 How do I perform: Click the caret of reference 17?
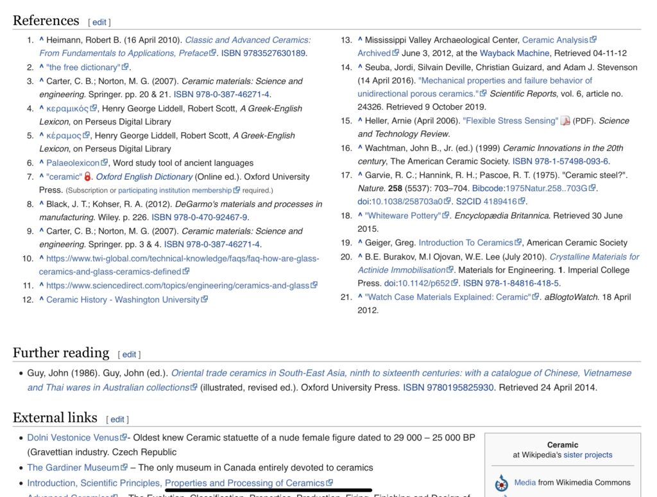[360, 175]
